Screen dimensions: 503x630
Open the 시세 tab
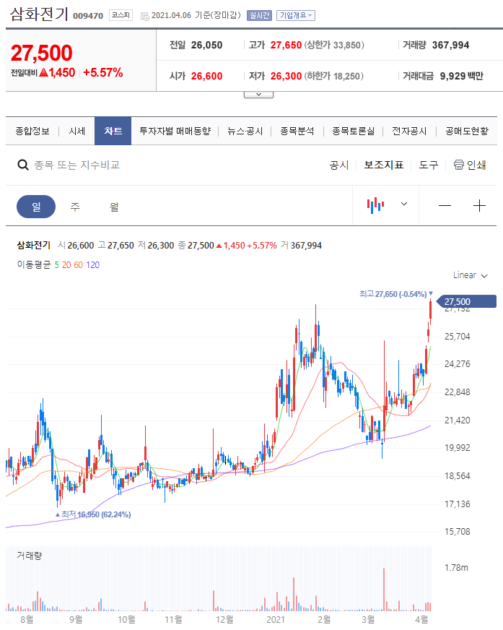[x=76, y=131]
